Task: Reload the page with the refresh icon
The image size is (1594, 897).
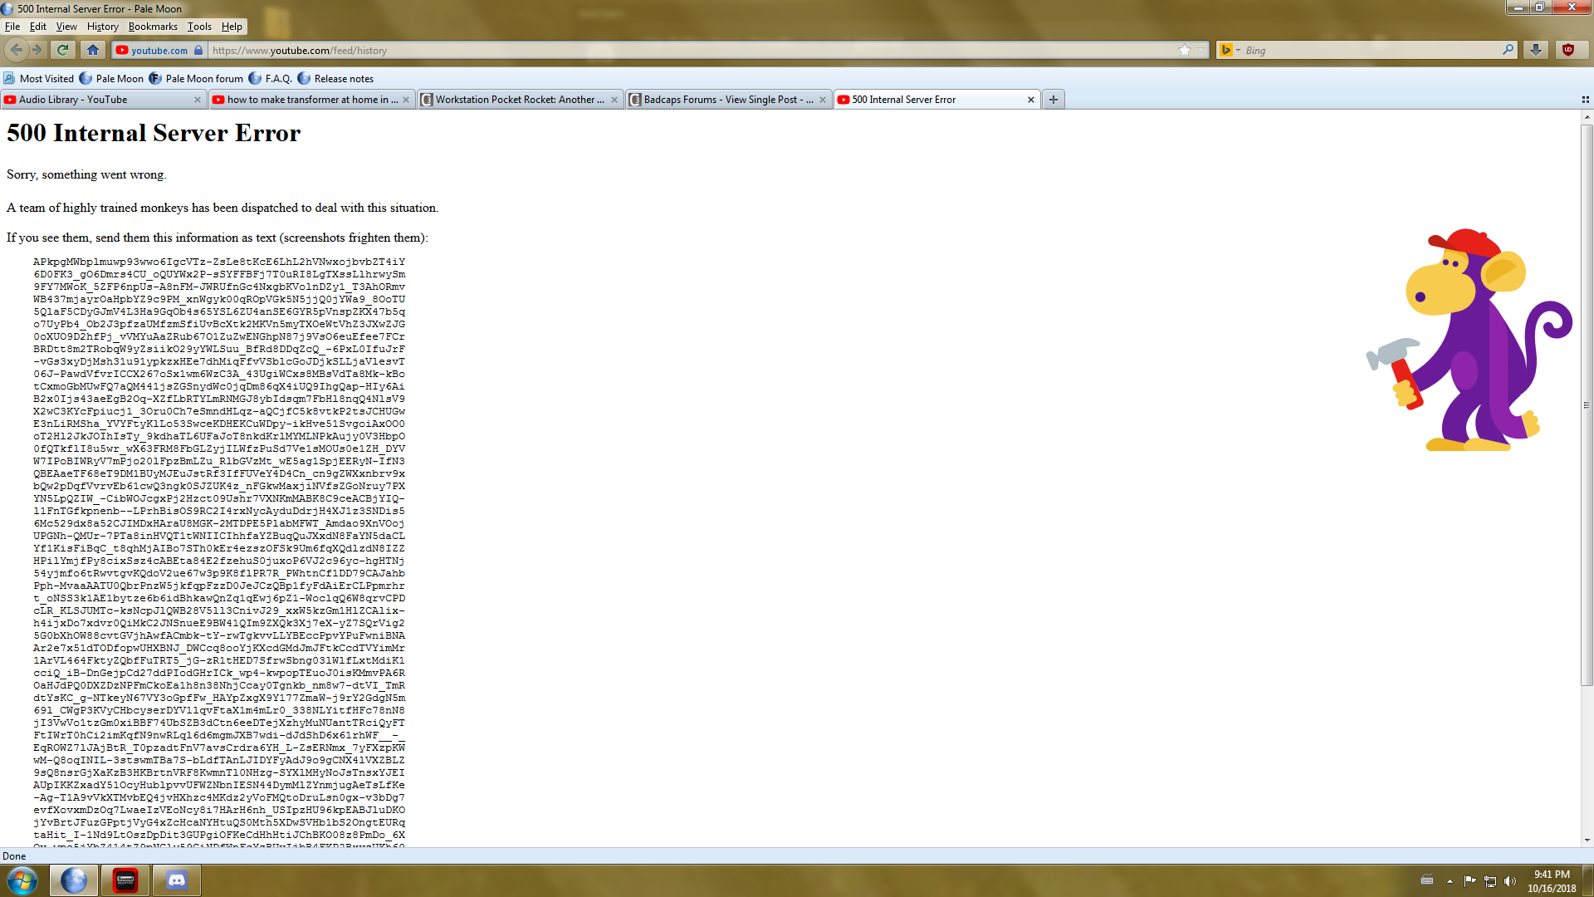Action: 62,50
